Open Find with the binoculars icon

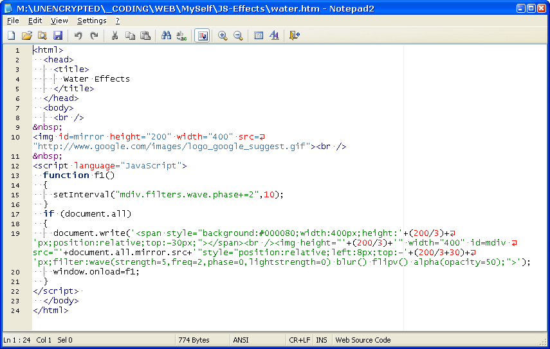(x=166, y=35)
